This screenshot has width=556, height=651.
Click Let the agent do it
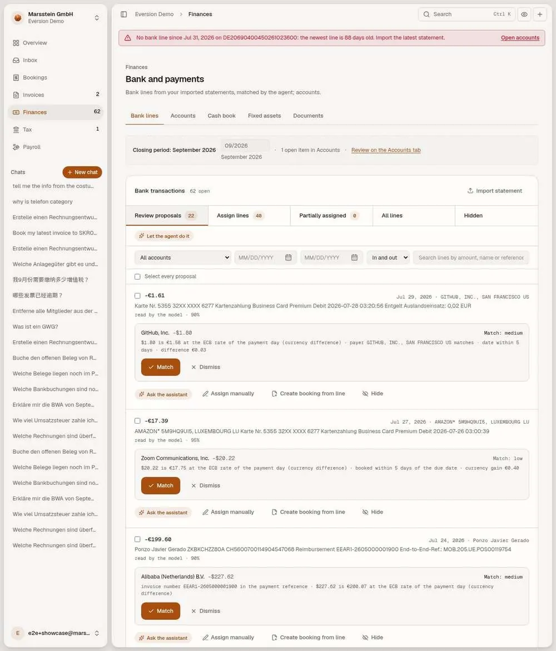(164, 236)
